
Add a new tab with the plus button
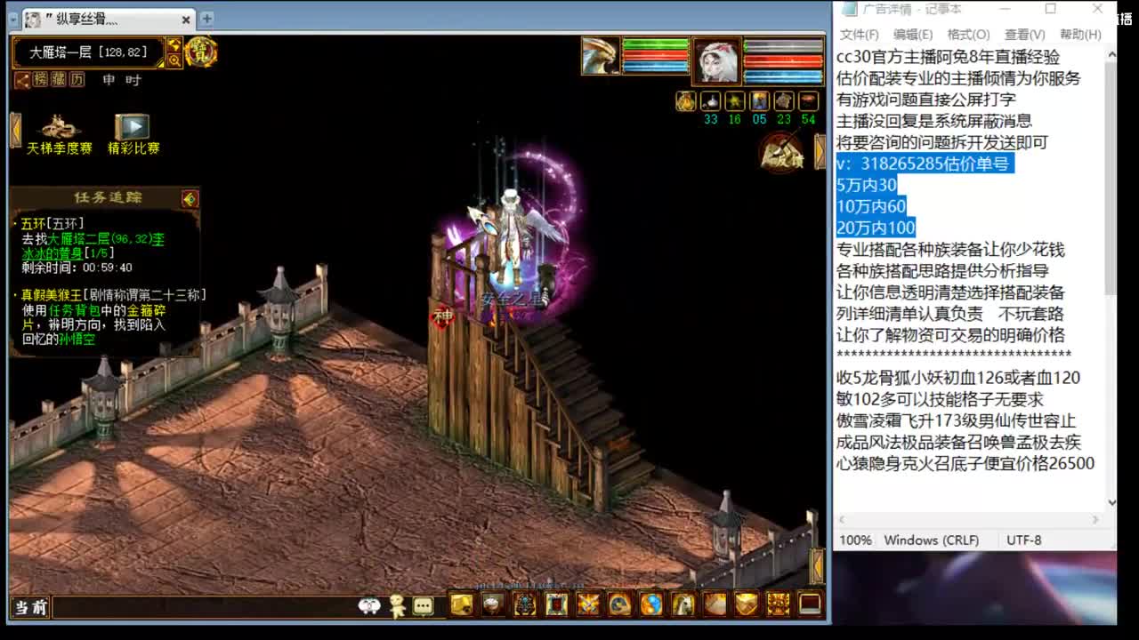coord(206,18)
